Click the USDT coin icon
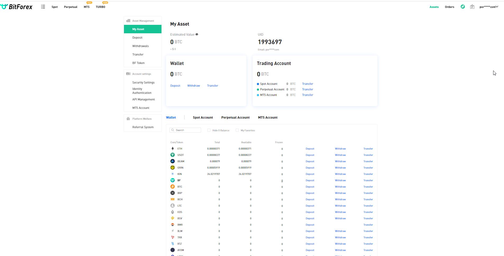 [x=173, y=155]
